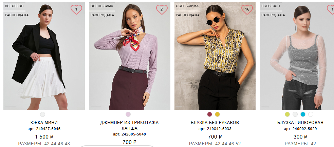Viewport: 334px width, 147px height.
Task: Choose size 48 for the mini skirt
Action: tap(67, 144)
